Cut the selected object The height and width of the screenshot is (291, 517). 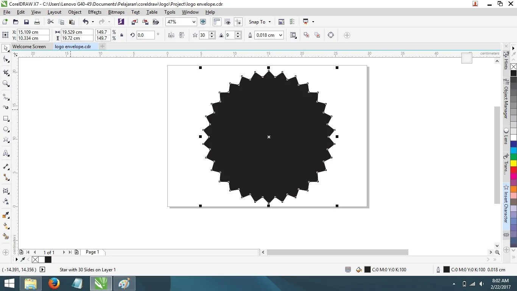[51, 22]
